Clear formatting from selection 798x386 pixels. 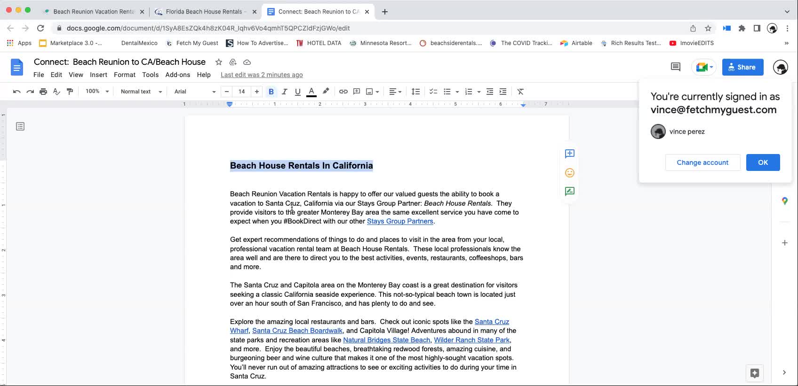click(520, 92)
